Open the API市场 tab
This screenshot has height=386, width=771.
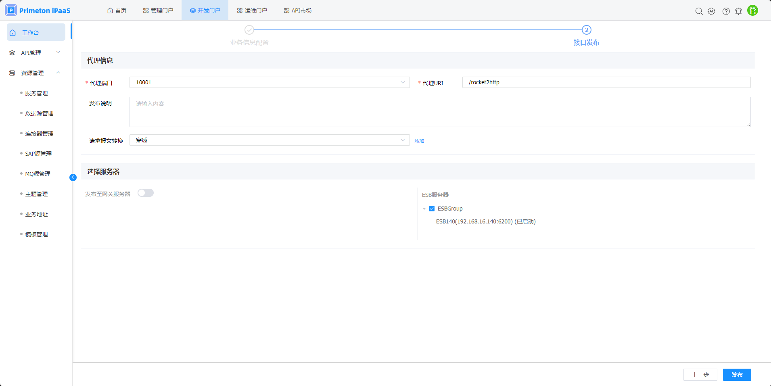(298, 10)
